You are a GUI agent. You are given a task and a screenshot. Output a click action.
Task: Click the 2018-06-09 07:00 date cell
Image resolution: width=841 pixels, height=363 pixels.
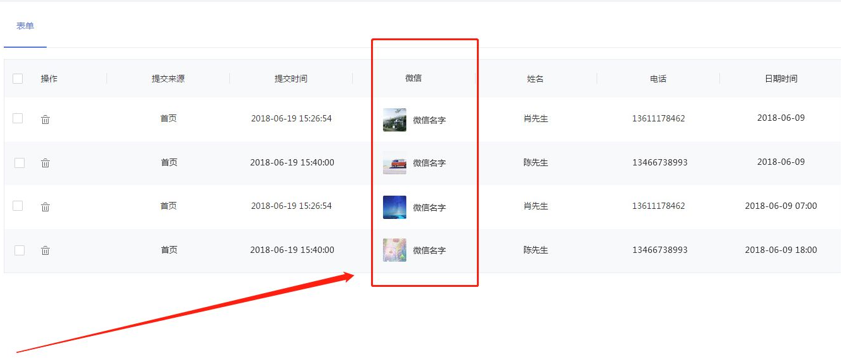(781, 206)
